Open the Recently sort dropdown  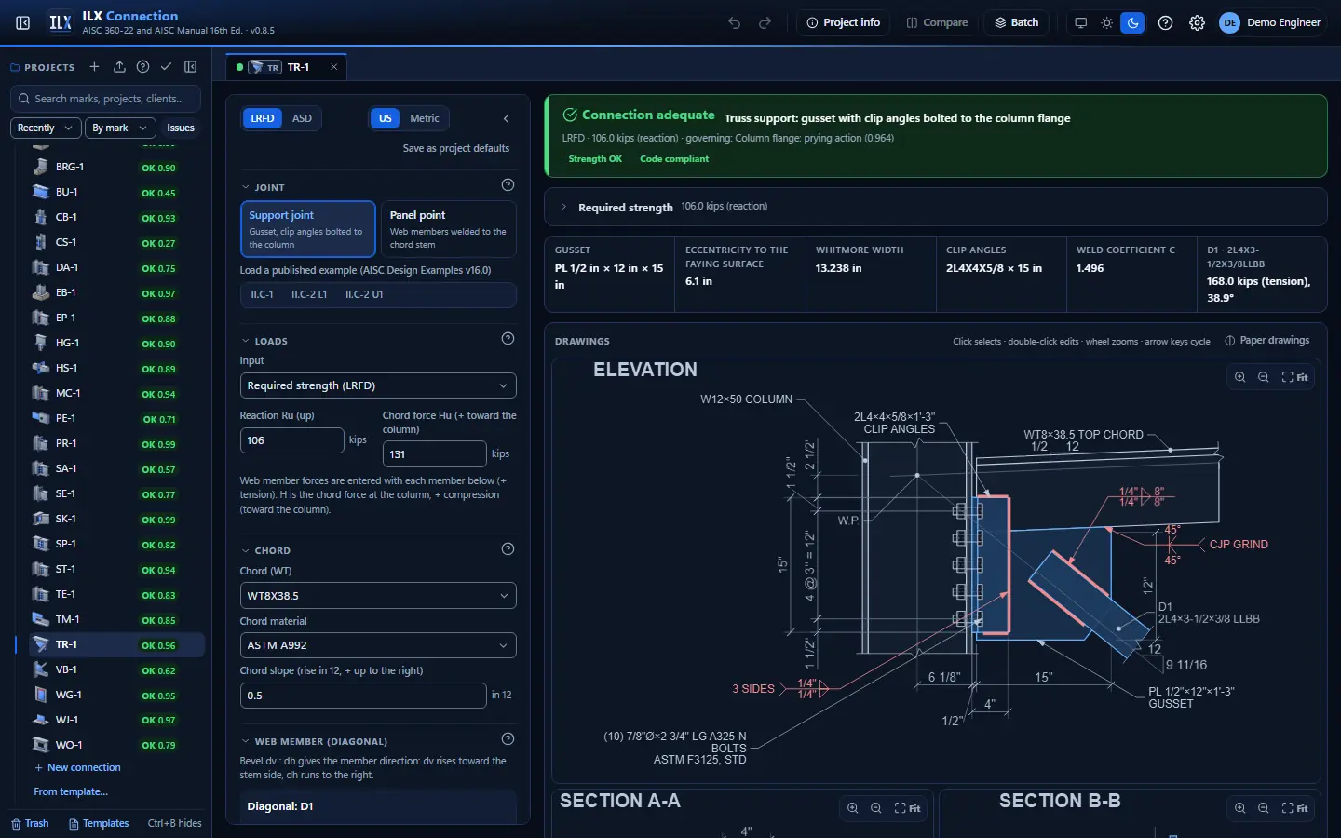(46, 128)
